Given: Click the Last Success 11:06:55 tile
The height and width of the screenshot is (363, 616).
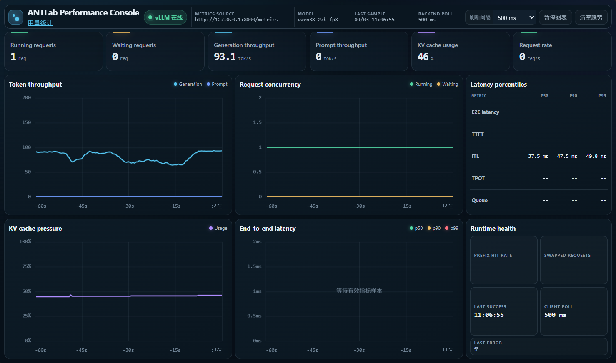Looking at the screenshot, I should tap(504, 311).
